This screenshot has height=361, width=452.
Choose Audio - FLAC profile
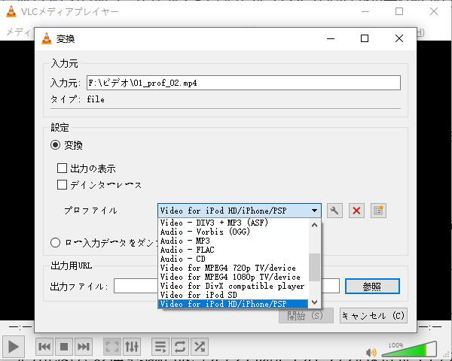(234, 250)
